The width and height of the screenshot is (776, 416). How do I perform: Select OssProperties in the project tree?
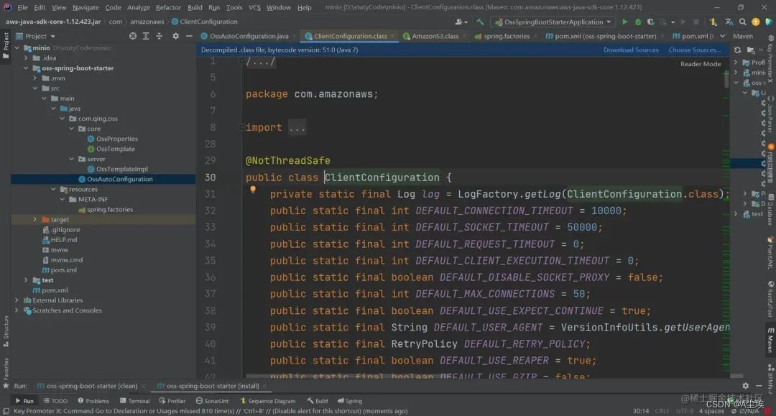click(x=116, y=139)
